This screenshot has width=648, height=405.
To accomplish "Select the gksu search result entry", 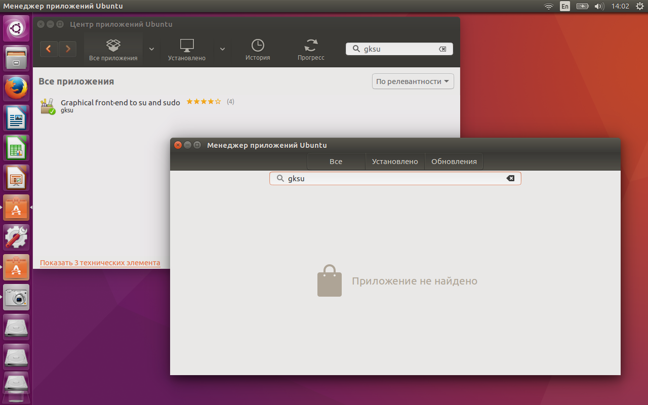I will 120,105.
